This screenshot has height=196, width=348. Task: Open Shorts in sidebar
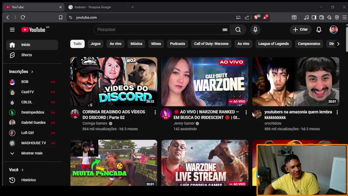32,55
